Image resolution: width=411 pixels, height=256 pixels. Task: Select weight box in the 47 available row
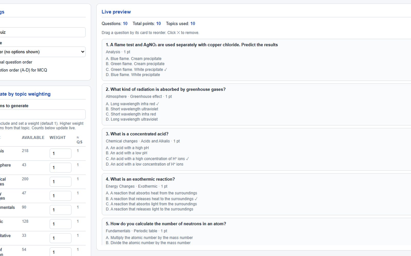pyautogui.click(x=60, y=196)
